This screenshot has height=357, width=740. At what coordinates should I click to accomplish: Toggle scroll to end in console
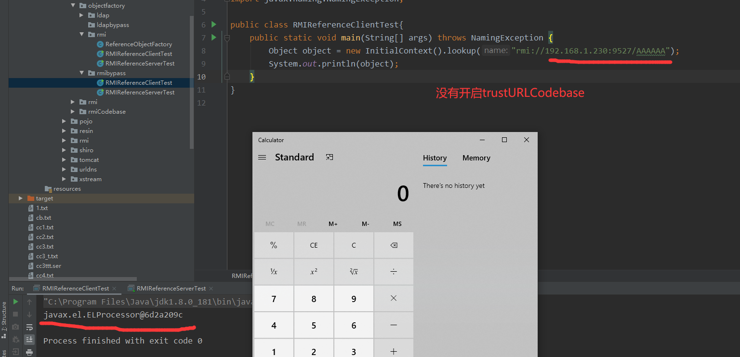29,340
